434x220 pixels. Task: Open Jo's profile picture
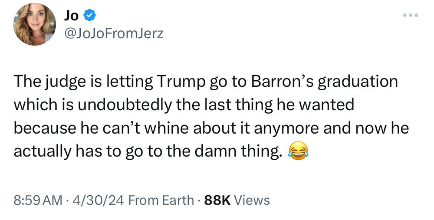pos(35,25)
